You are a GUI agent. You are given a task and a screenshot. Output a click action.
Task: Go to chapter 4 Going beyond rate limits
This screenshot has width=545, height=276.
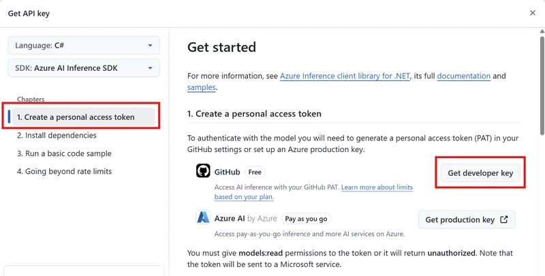click(x=64, y=171)
